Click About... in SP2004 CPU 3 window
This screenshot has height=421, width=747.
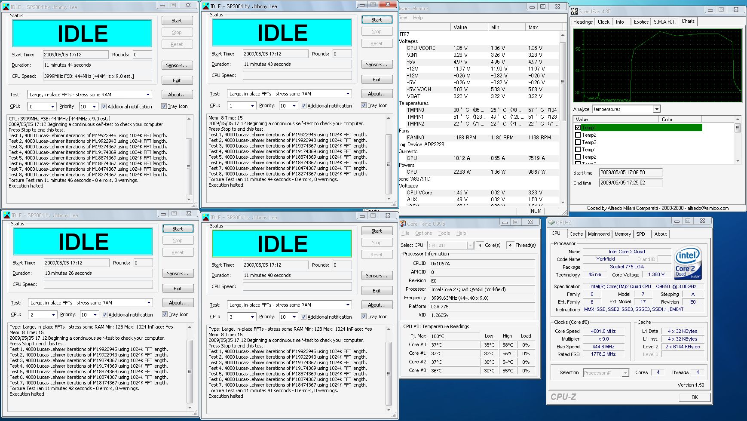(x=377, y=305)
